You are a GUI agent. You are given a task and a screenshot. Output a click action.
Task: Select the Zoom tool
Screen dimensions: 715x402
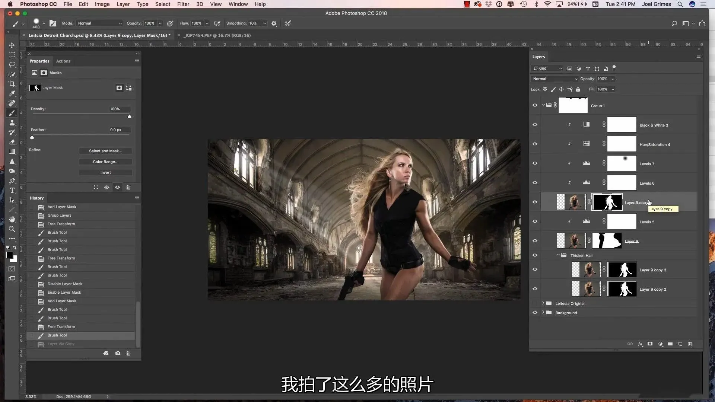tap(12, 229)
